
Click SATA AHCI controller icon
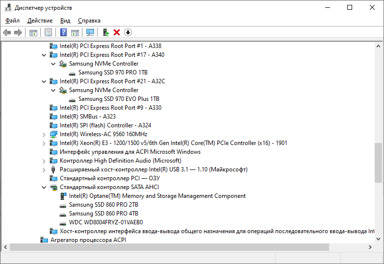pyautogui.click(x=53, y=187)
